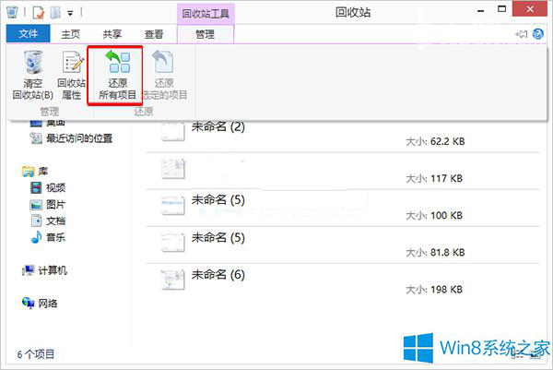Open the 文件 File menu tab

[29, 34]
